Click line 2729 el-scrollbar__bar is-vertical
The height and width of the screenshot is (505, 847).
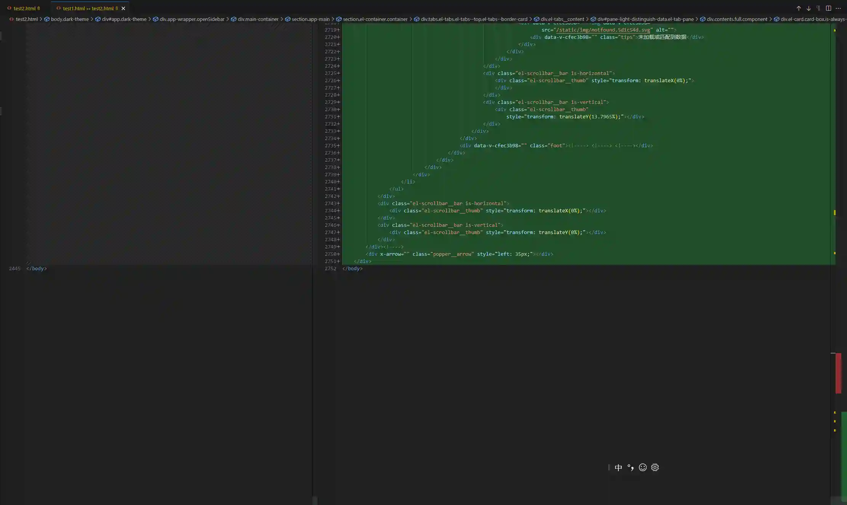(x=546, y=102)
